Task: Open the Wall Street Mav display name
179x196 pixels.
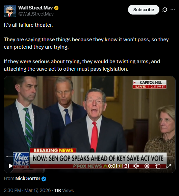Action: [x=35, y=8]
